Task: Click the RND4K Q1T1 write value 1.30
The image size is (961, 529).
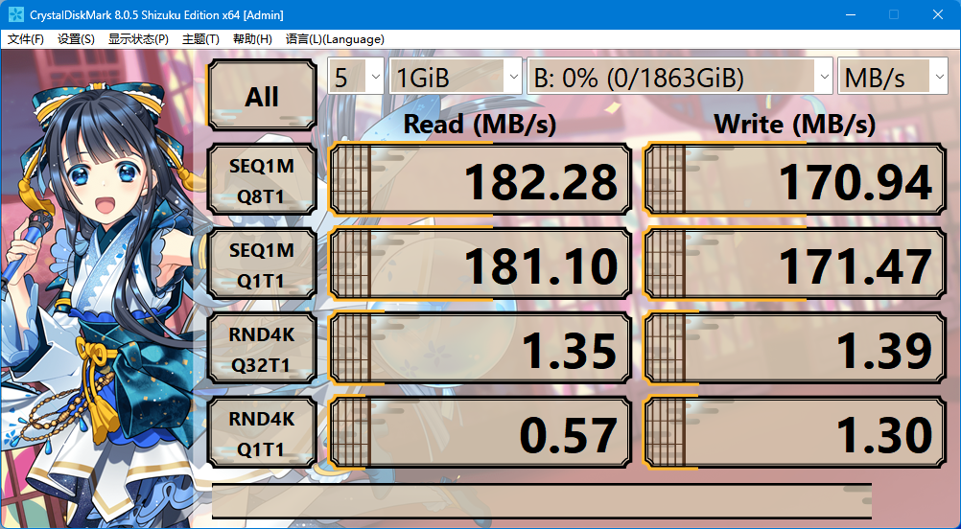Action: click(795, 433)
